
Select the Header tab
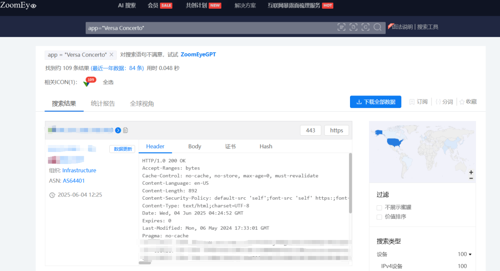pyautogui.click(x=155, y=146)
